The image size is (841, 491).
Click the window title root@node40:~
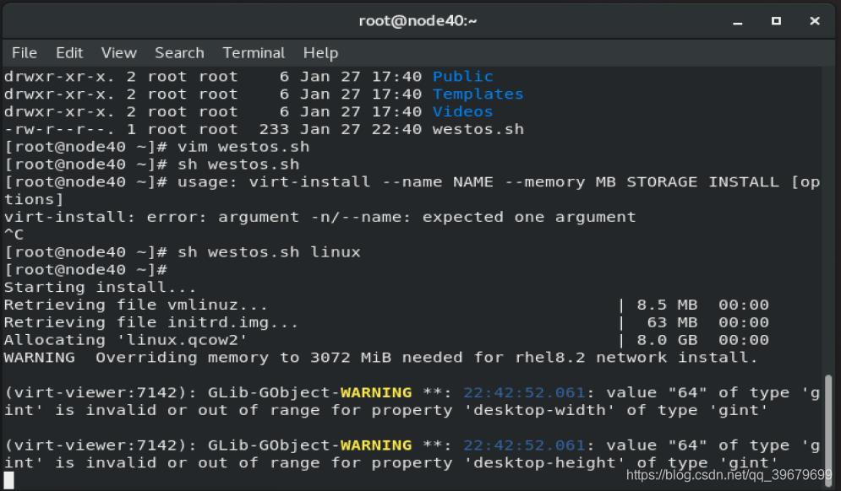pyautogui.click(x=418, y=21)
